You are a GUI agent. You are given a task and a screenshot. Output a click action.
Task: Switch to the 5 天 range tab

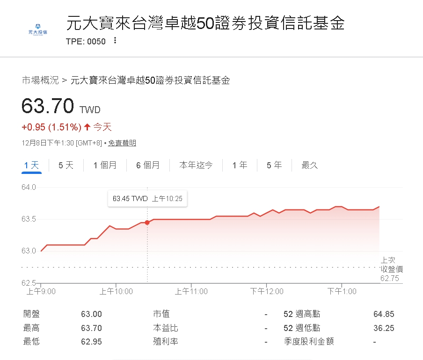coord(66,165)
